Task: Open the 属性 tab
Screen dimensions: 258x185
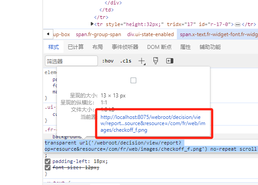Action: coord(185,47)
